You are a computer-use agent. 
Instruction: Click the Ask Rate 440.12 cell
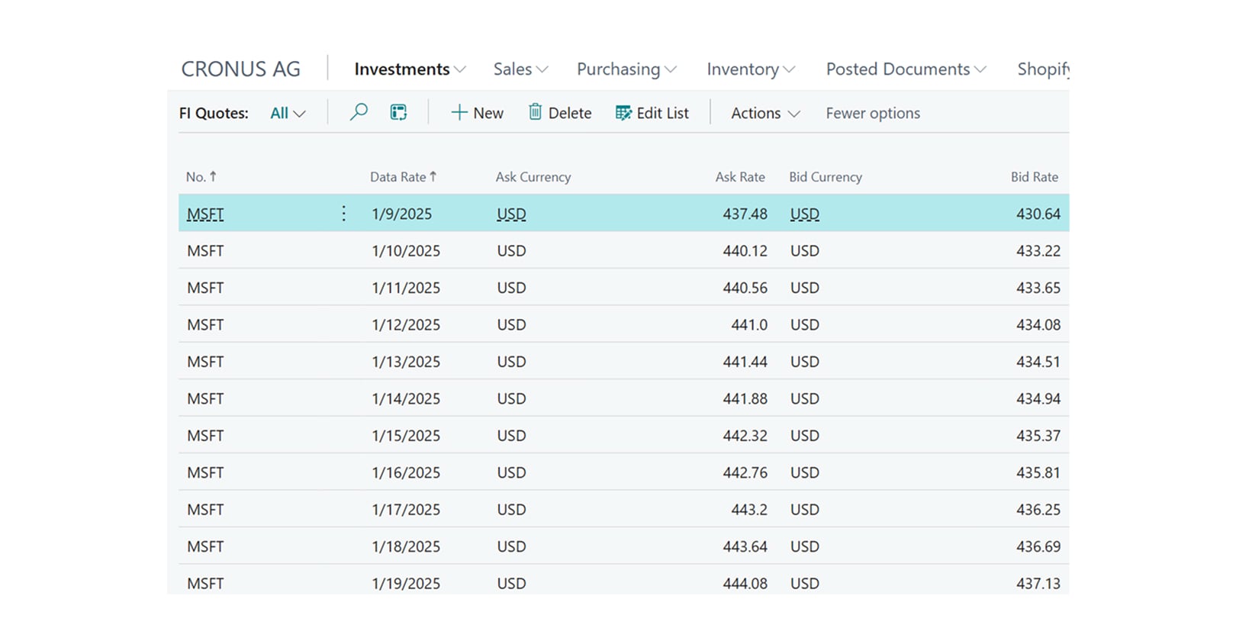[x=745, y=251]
